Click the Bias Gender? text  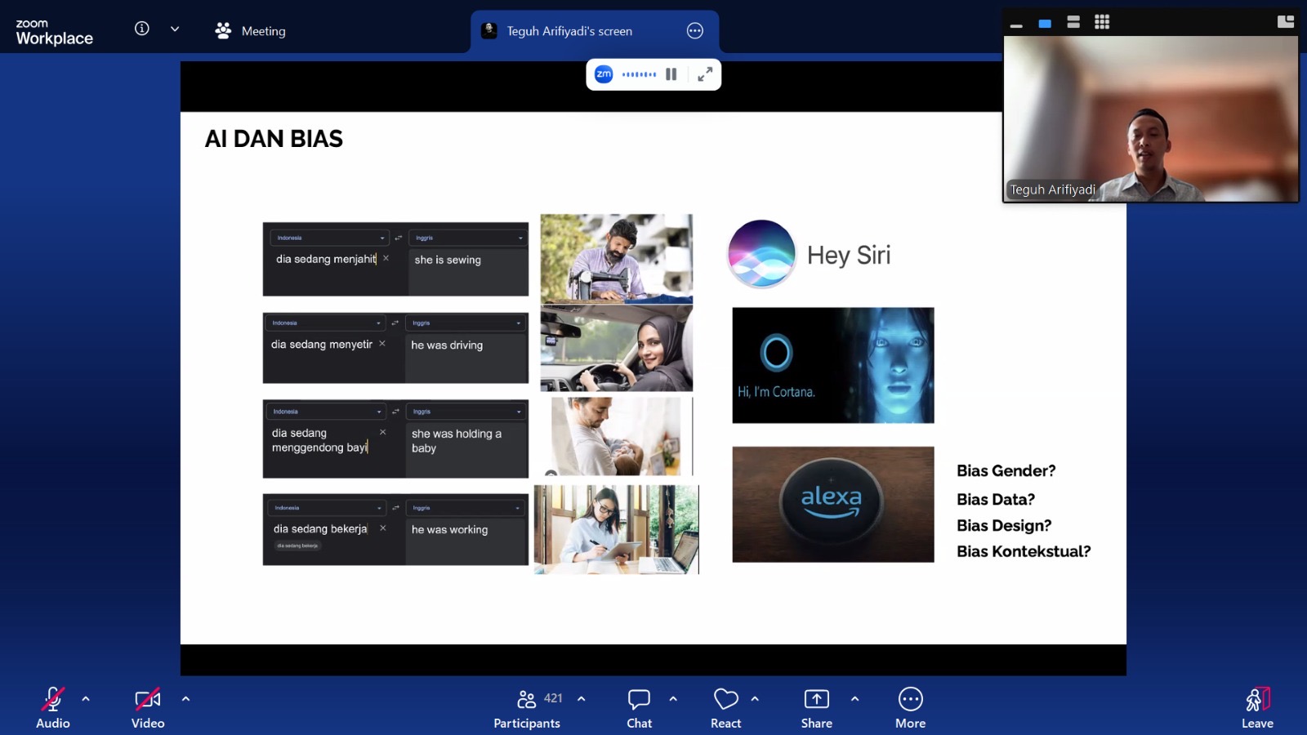(1006, 471)
